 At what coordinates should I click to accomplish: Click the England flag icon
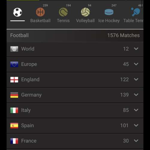(14, 79)
